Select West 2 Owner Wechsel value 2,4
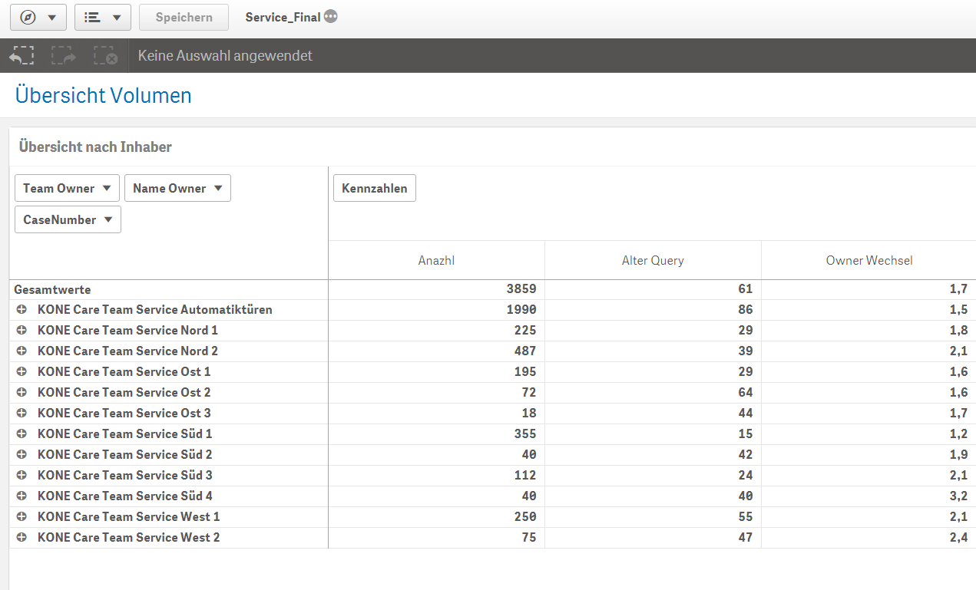This screenshot has width=976, height=590. point(958,538)
